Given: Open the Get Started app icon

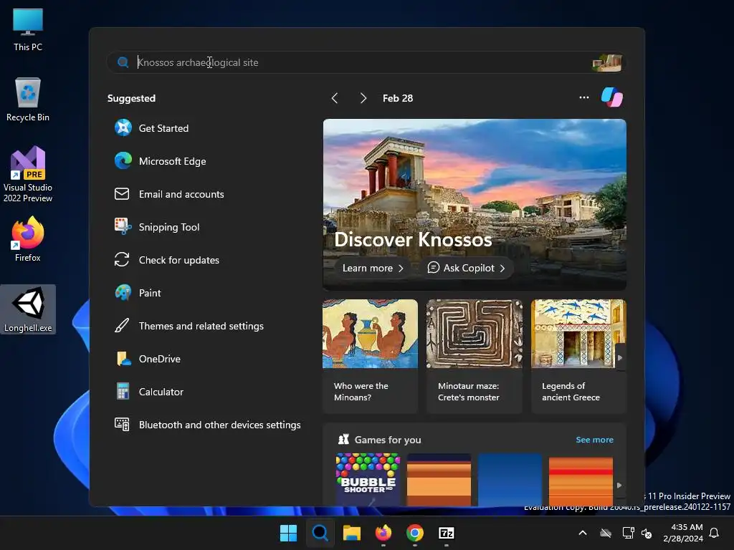Looking at the screenshot, I should coord(123,127).
